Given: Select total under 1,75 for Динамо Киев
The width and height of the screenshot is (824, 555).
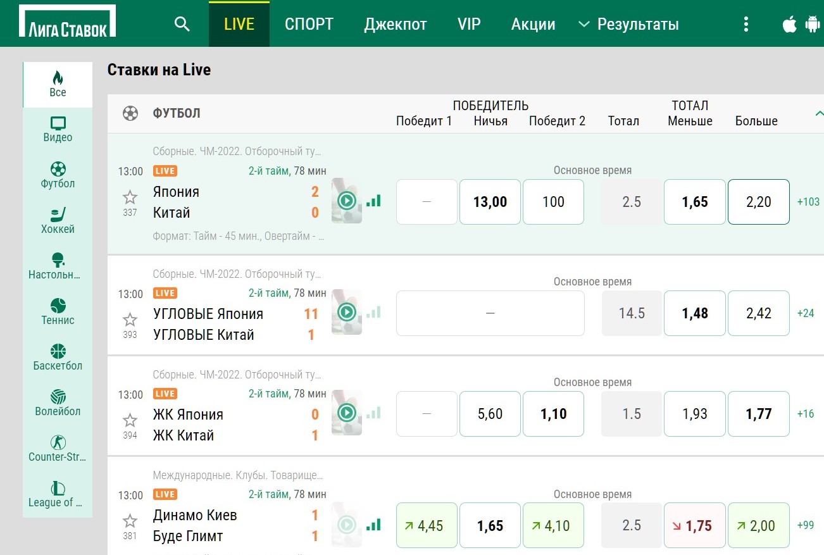Looking at the screenshot, I should (x=695, y=525).
